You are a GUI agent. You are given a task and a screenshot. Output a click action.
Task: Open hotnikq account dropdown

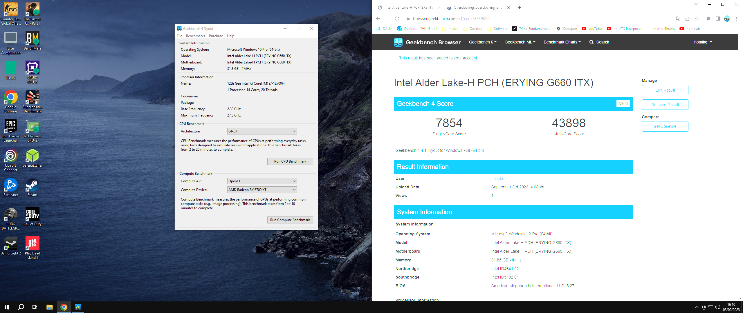pos(703,42)
